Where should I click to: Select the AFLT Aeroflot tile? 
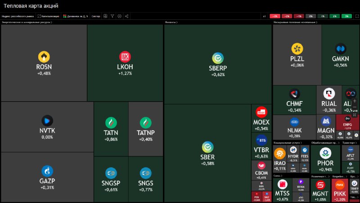tap(351, 153)
